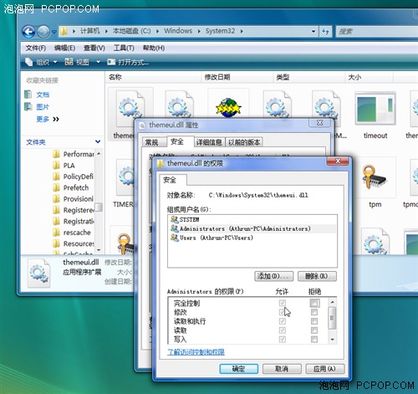Click Windows in the address breadcrumb
The image size is (418, 394).
click(x=178, y=31)
